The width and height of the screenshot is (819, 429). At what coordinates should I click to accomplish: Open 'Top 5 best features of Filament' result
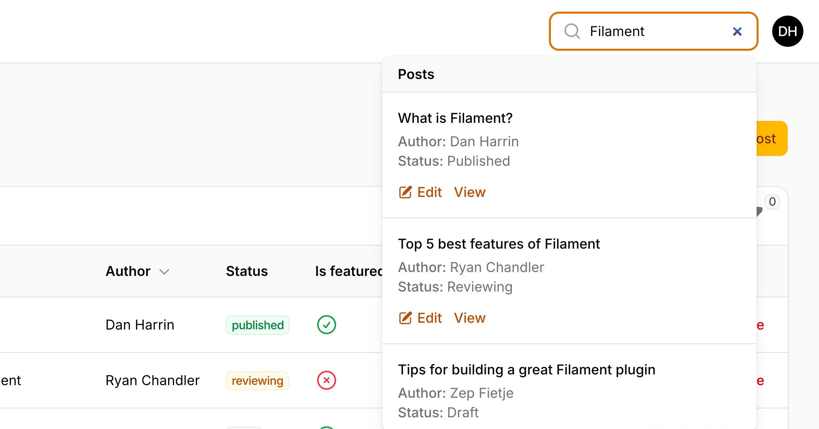[x=499, y=244]
